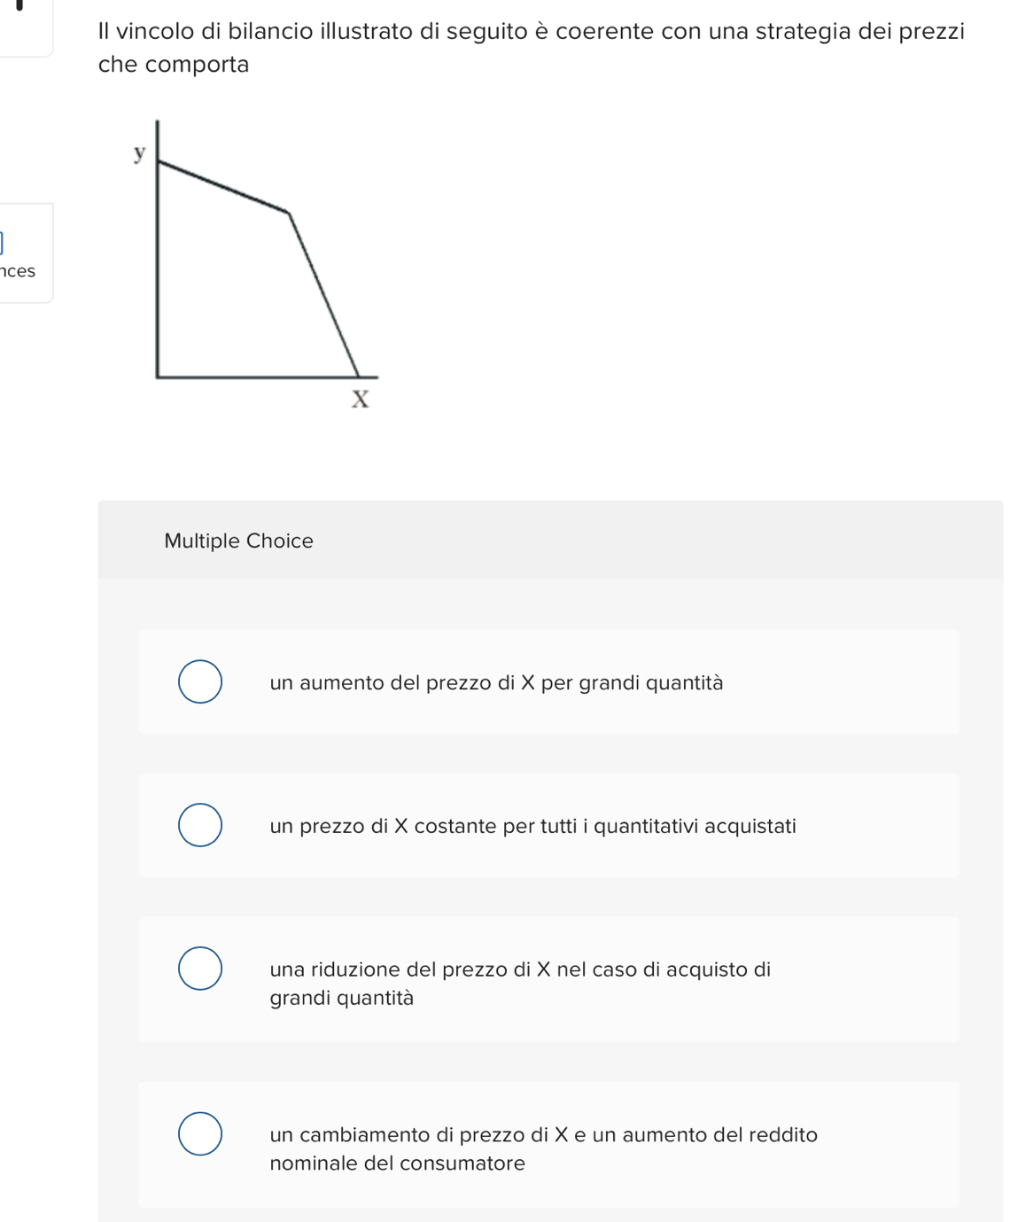Click the blue References icon in sidebar
This screenshot has height=1222, width=1010.
click(x=2, y=242)
